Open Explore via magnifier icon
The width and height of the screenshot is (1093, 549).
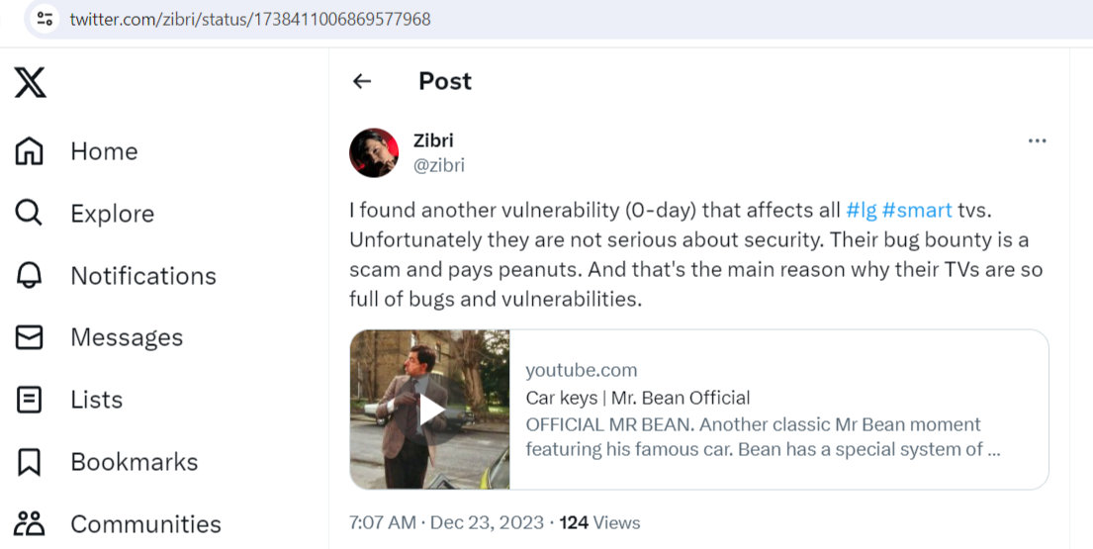tap(30, 214)
